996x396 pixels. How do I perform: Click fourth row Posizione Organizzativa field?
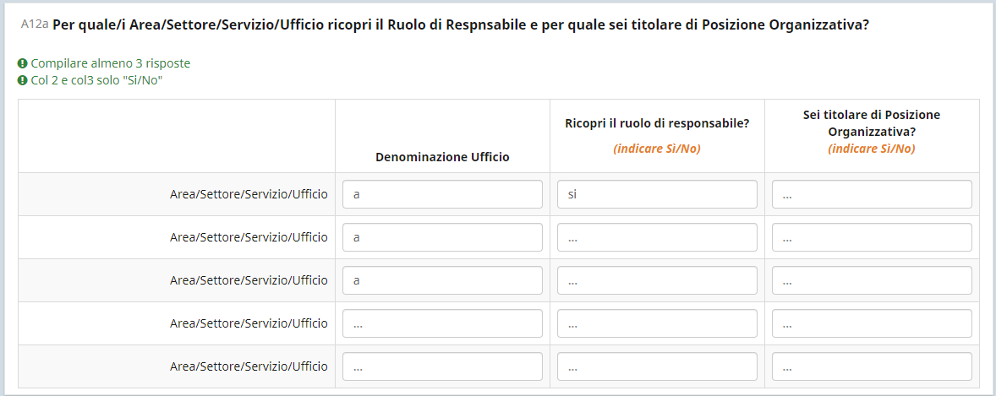[x=872, y=323]
